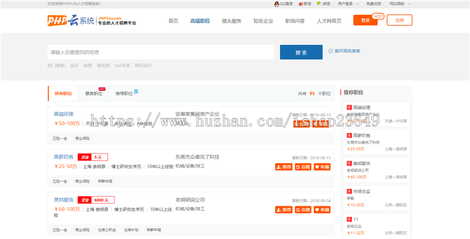Viewport: 470px width, 239px height.
Task: Click red badge icon beside sidebar 11
Action: tap(349, 219)
